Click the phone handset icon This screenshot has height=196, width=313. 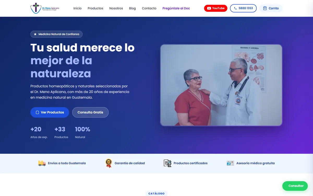click(x=236, y=8)
